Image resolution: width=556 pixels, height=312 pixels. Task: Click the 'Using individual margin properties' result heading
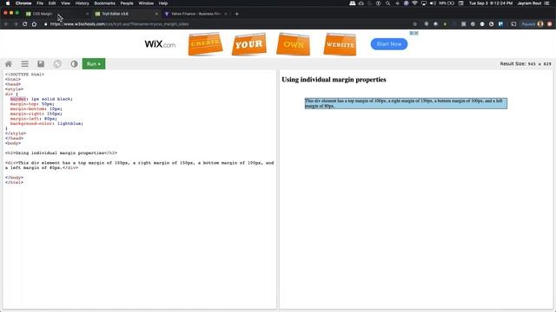(334, 80)
